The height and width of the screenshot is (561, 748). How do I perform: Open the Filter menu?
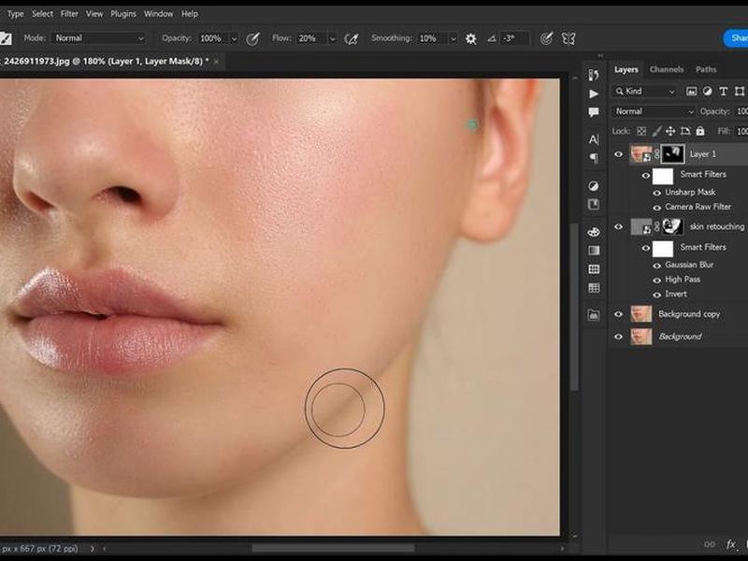point(69,14)
